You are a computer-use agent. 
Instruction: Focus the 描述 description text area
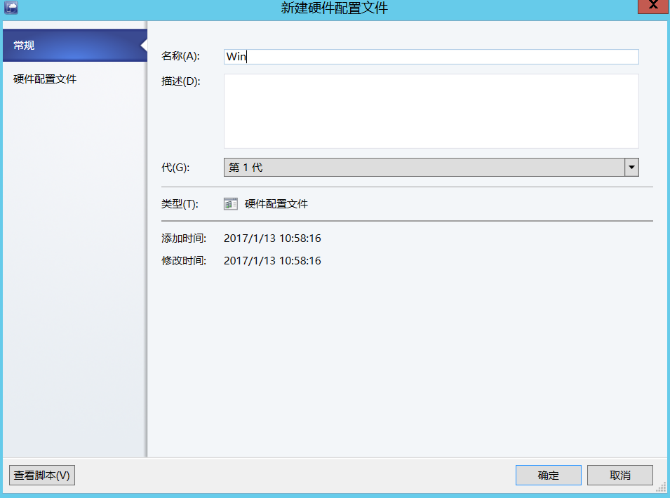(x=431, y=111)
